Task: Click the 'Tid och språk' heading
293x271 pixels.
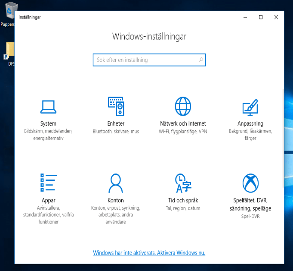Action: click(x=183, y=201)
